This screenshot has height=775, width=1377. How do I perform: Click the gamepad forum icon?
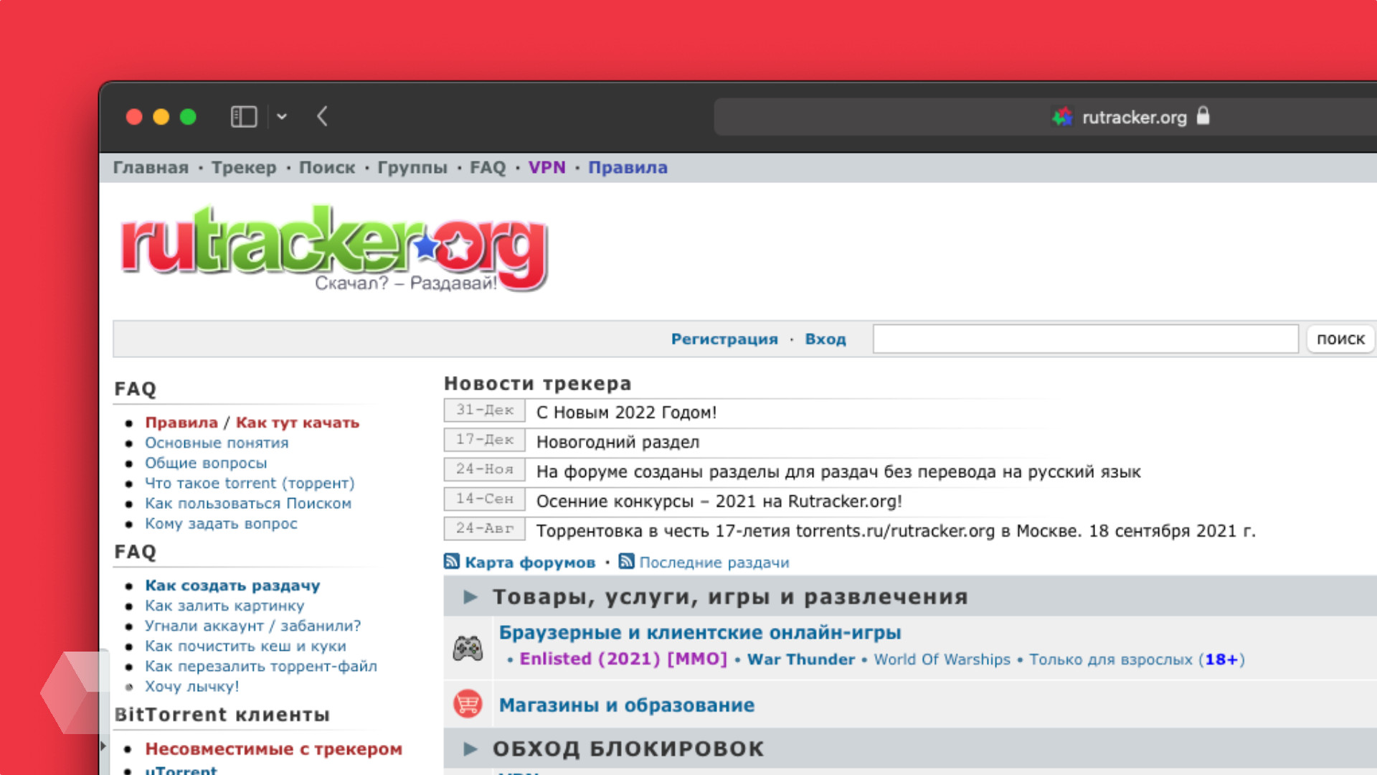click(468, 649)
